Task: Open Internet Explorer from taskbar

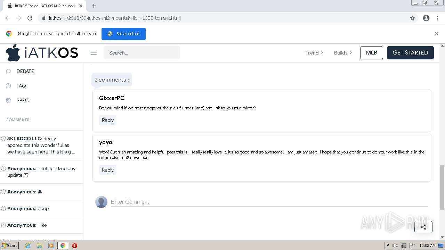Action: pos(28,245)
